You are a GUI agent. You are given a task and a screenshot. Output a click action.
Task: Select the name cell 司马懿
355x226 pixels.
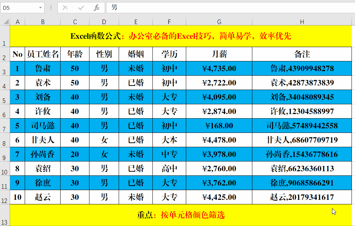(43, 126)
